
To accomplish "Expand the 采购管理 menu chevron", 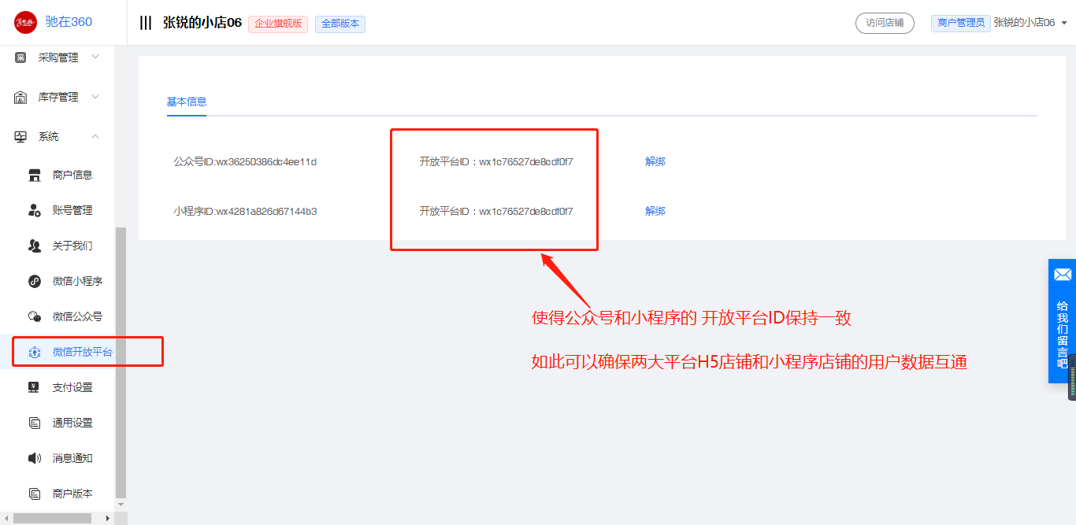I will pos(95,57).
